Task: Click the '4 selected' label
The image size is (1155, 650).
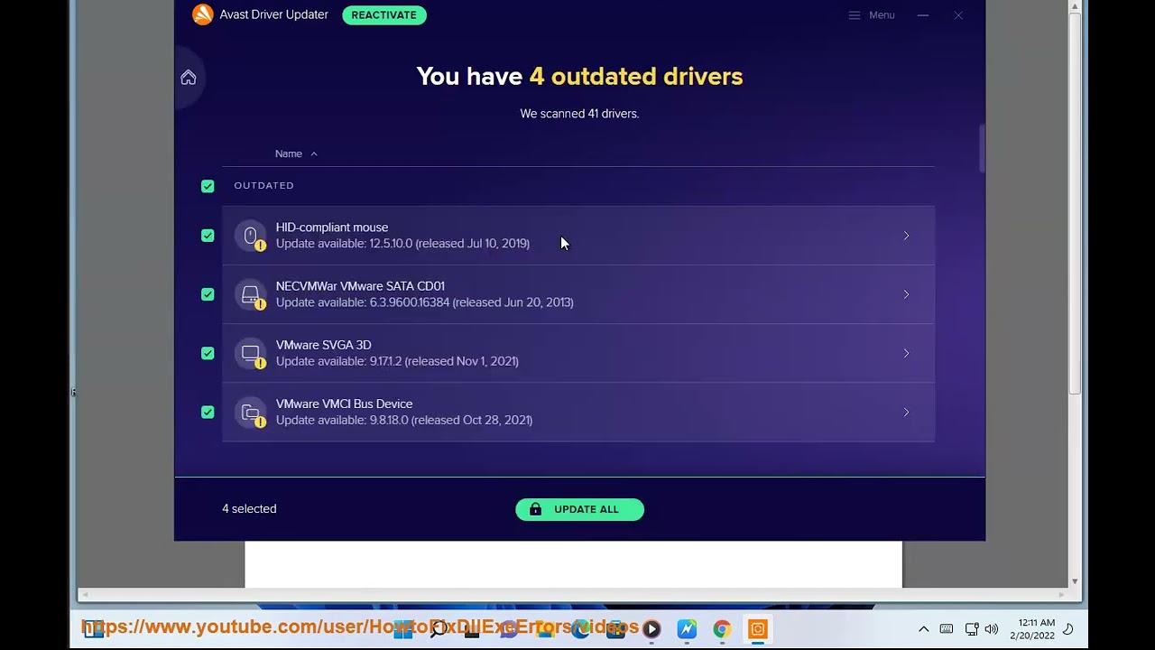Action: (x=249, y=509)
